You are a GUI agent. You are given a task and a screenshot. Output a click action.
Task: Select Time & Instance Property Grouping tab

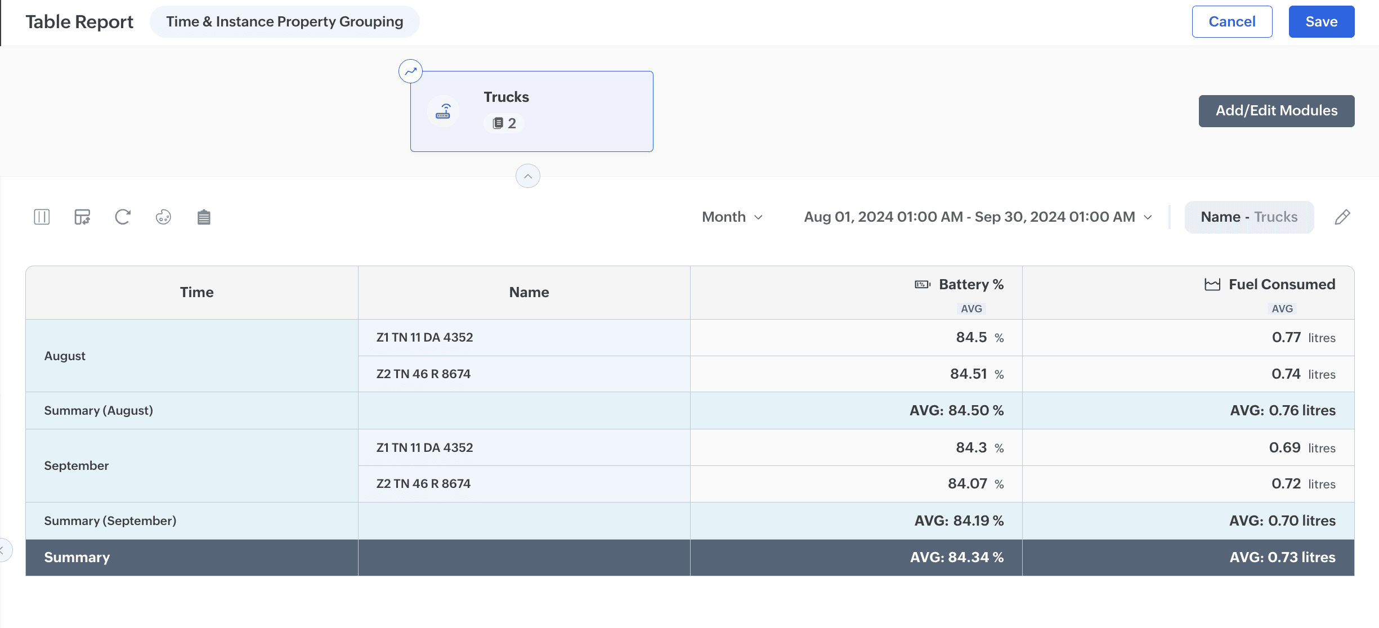(x=285, y=21)
